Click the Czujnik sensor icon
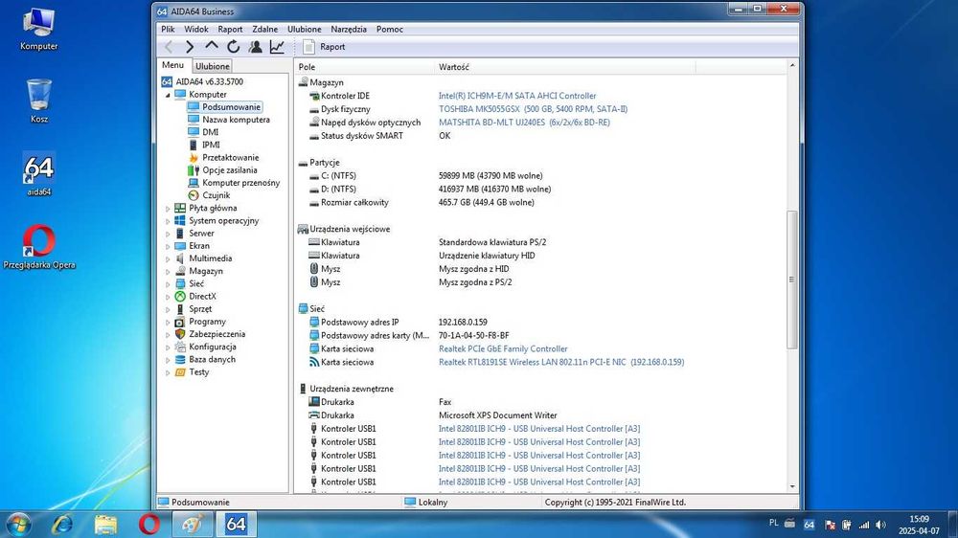 tap(194, 195)
